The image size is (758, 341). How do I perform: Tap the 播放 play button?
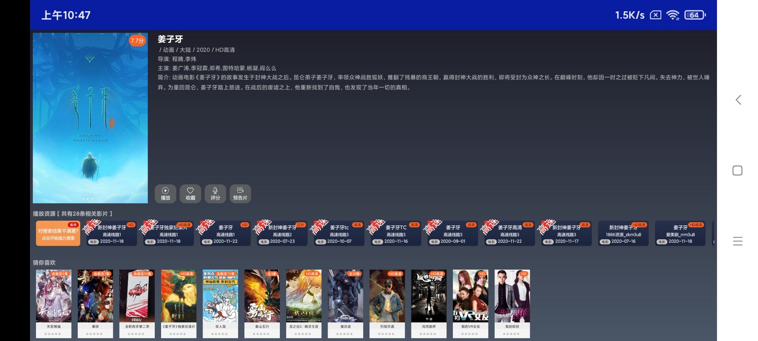165,194
